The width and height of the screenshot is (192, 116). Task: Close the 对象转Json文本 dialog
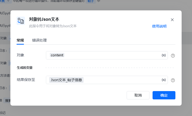pos(172,20)
